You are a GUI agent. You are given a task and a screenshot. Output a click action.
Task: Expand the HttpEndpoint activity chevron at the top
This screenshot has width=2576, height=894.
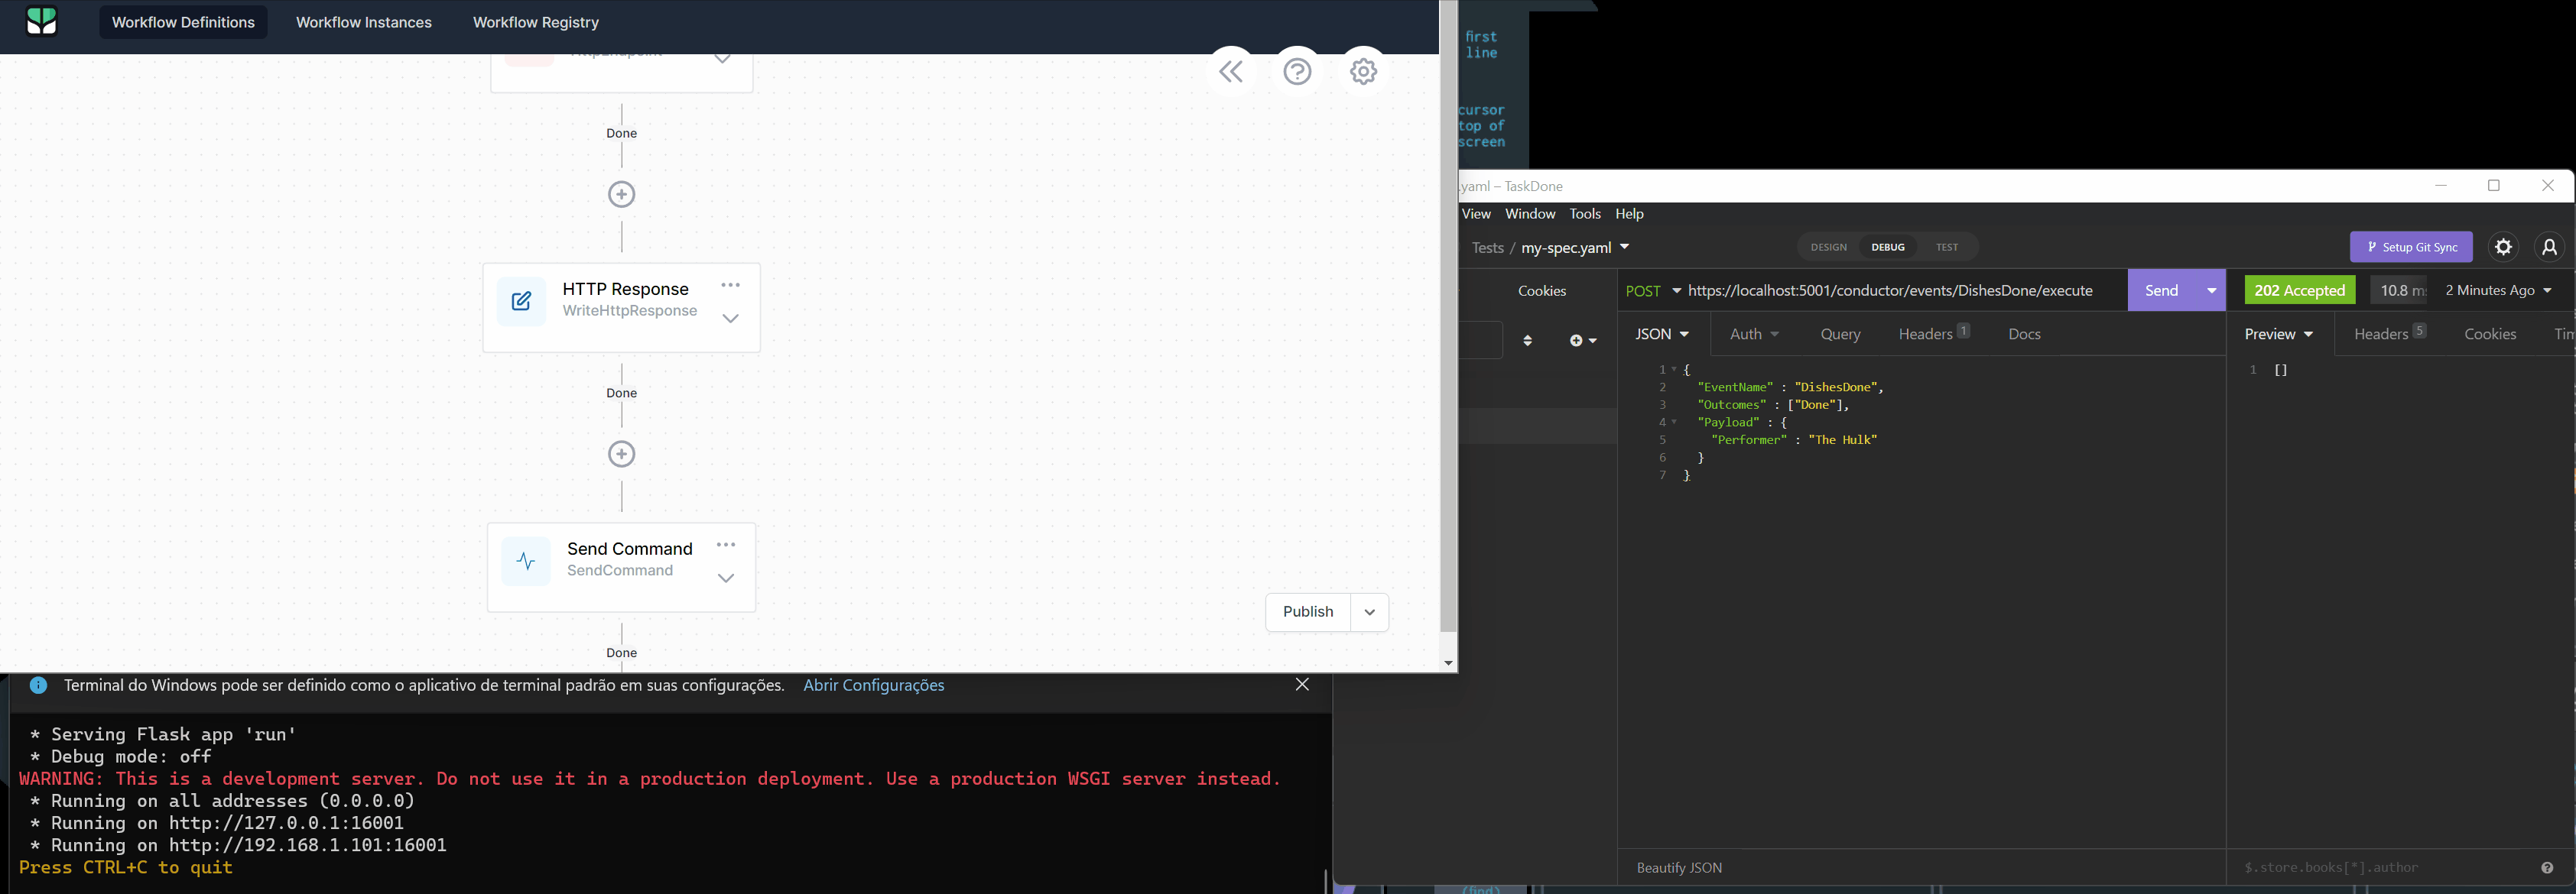coord(722,59)
